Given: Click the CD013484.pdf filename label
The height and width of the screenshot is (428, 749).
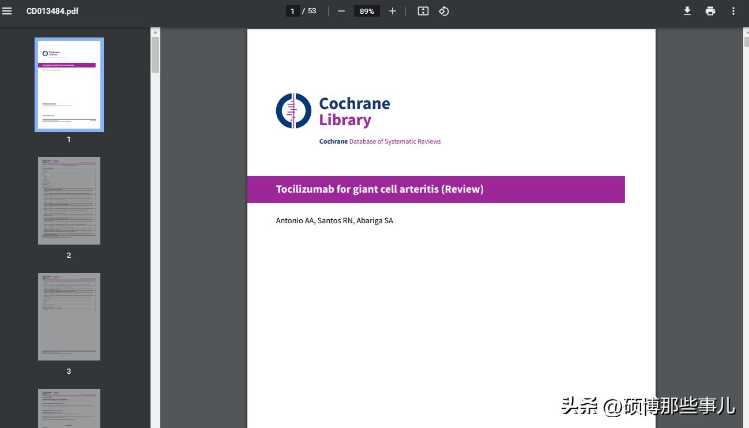Looking at the screenshot, I should point(52,10).
